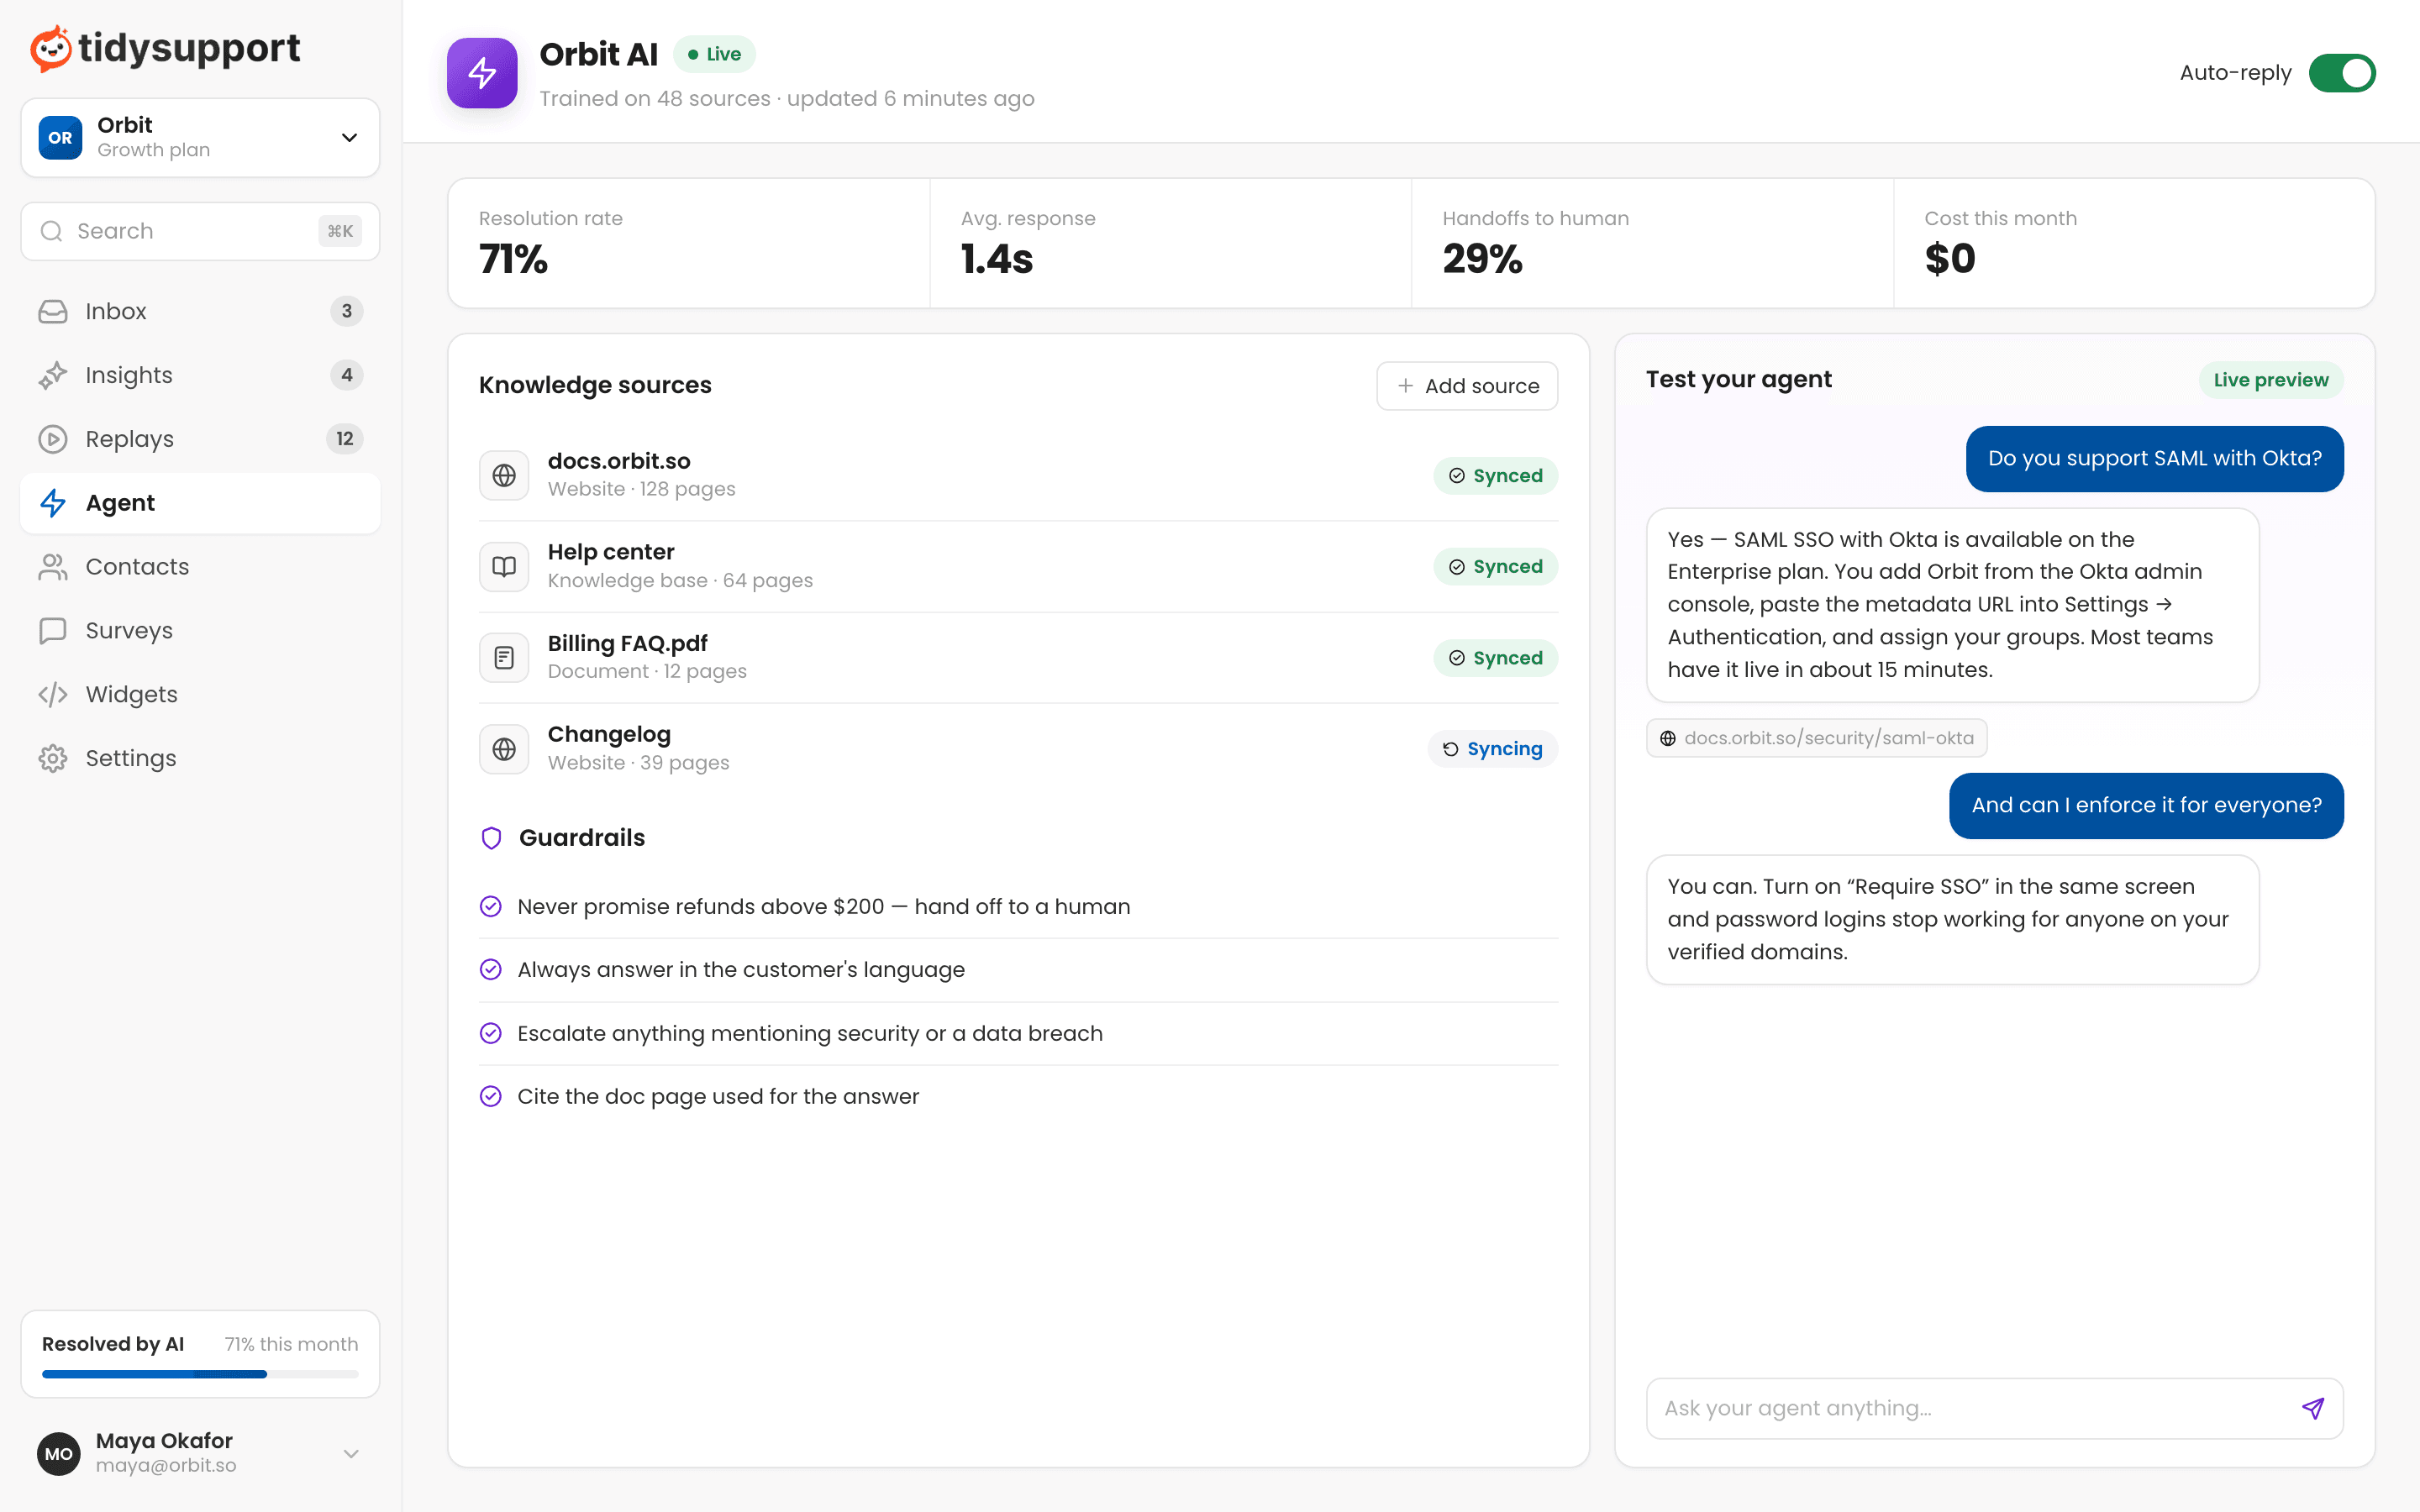Go to the Surveys page

pos(200,631)
